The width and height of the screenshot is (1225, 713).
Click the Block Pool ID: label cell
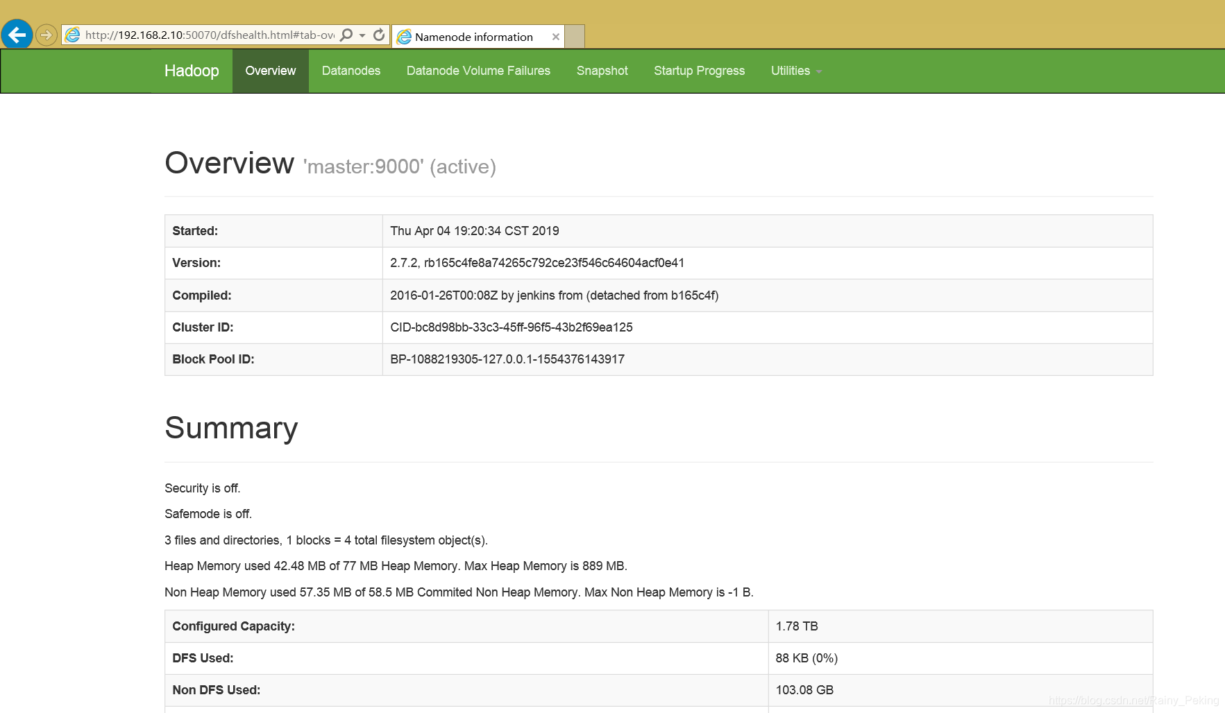[273, 359]
